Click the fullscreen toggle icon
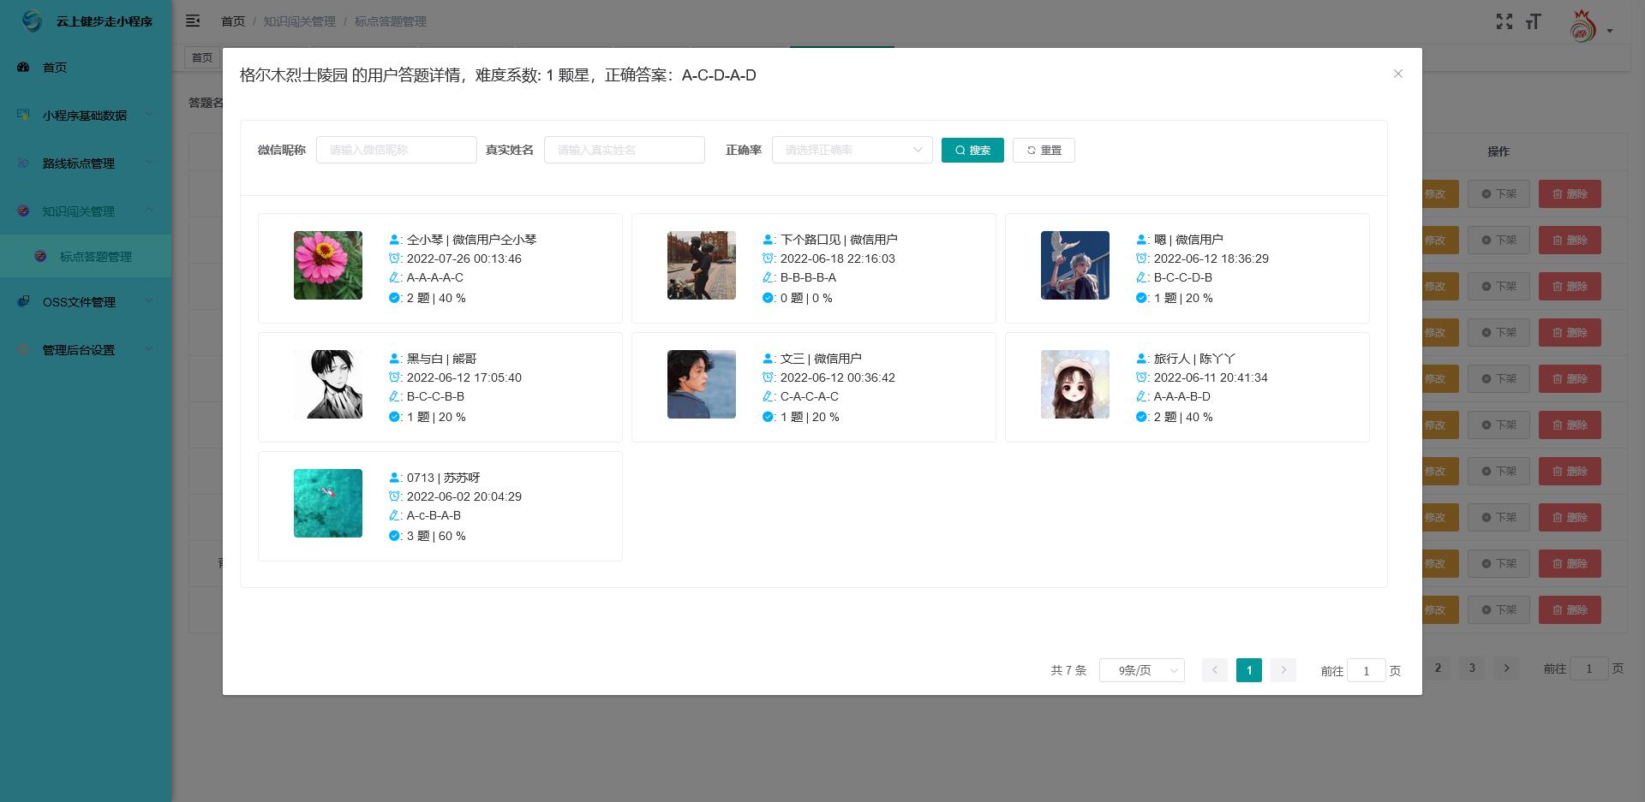The width and height of the screenshot is (1645, 802). [x=1504, y=21]
